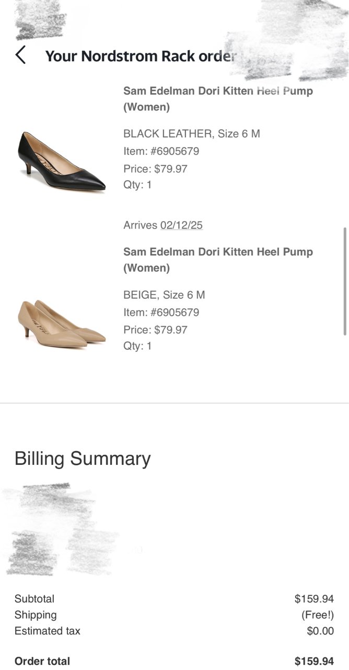
Task: Click the 'BEIGE, Size 6 M' text
Action: pos(164,295)
